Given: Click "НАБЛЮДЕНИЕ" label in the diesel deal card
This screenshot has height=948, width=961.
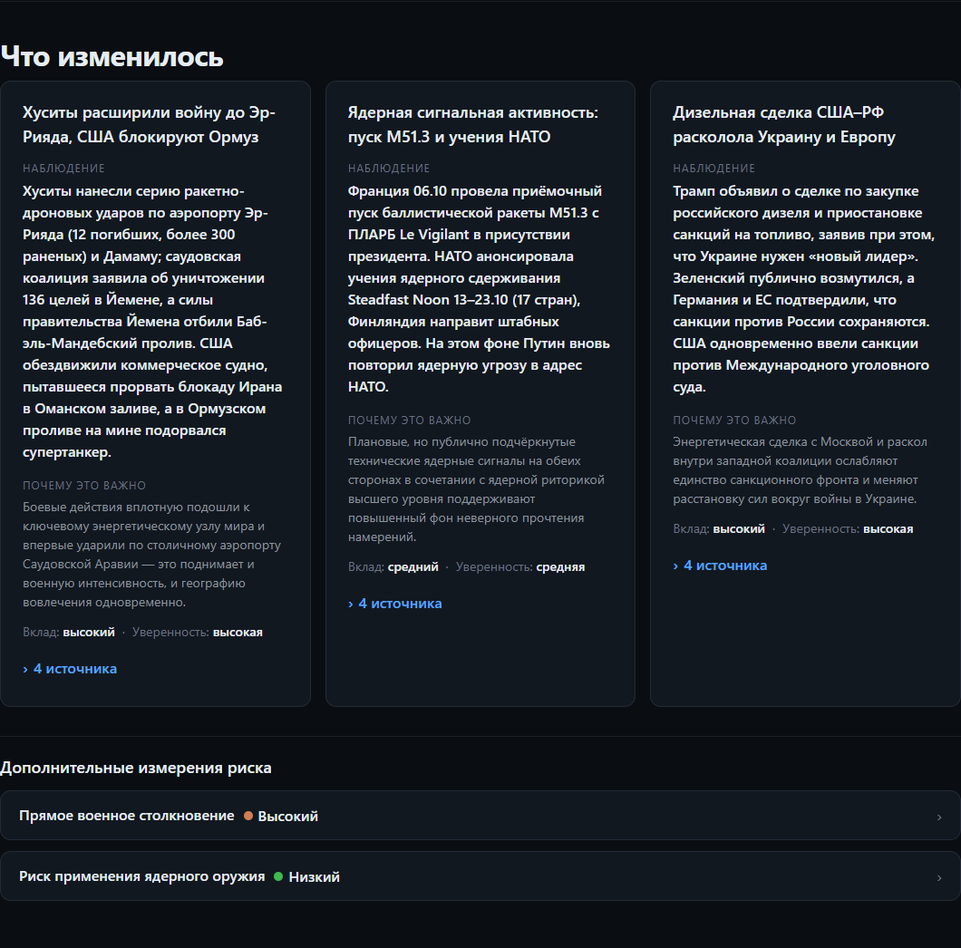Looking at the screenshot, I should [714, 169].
